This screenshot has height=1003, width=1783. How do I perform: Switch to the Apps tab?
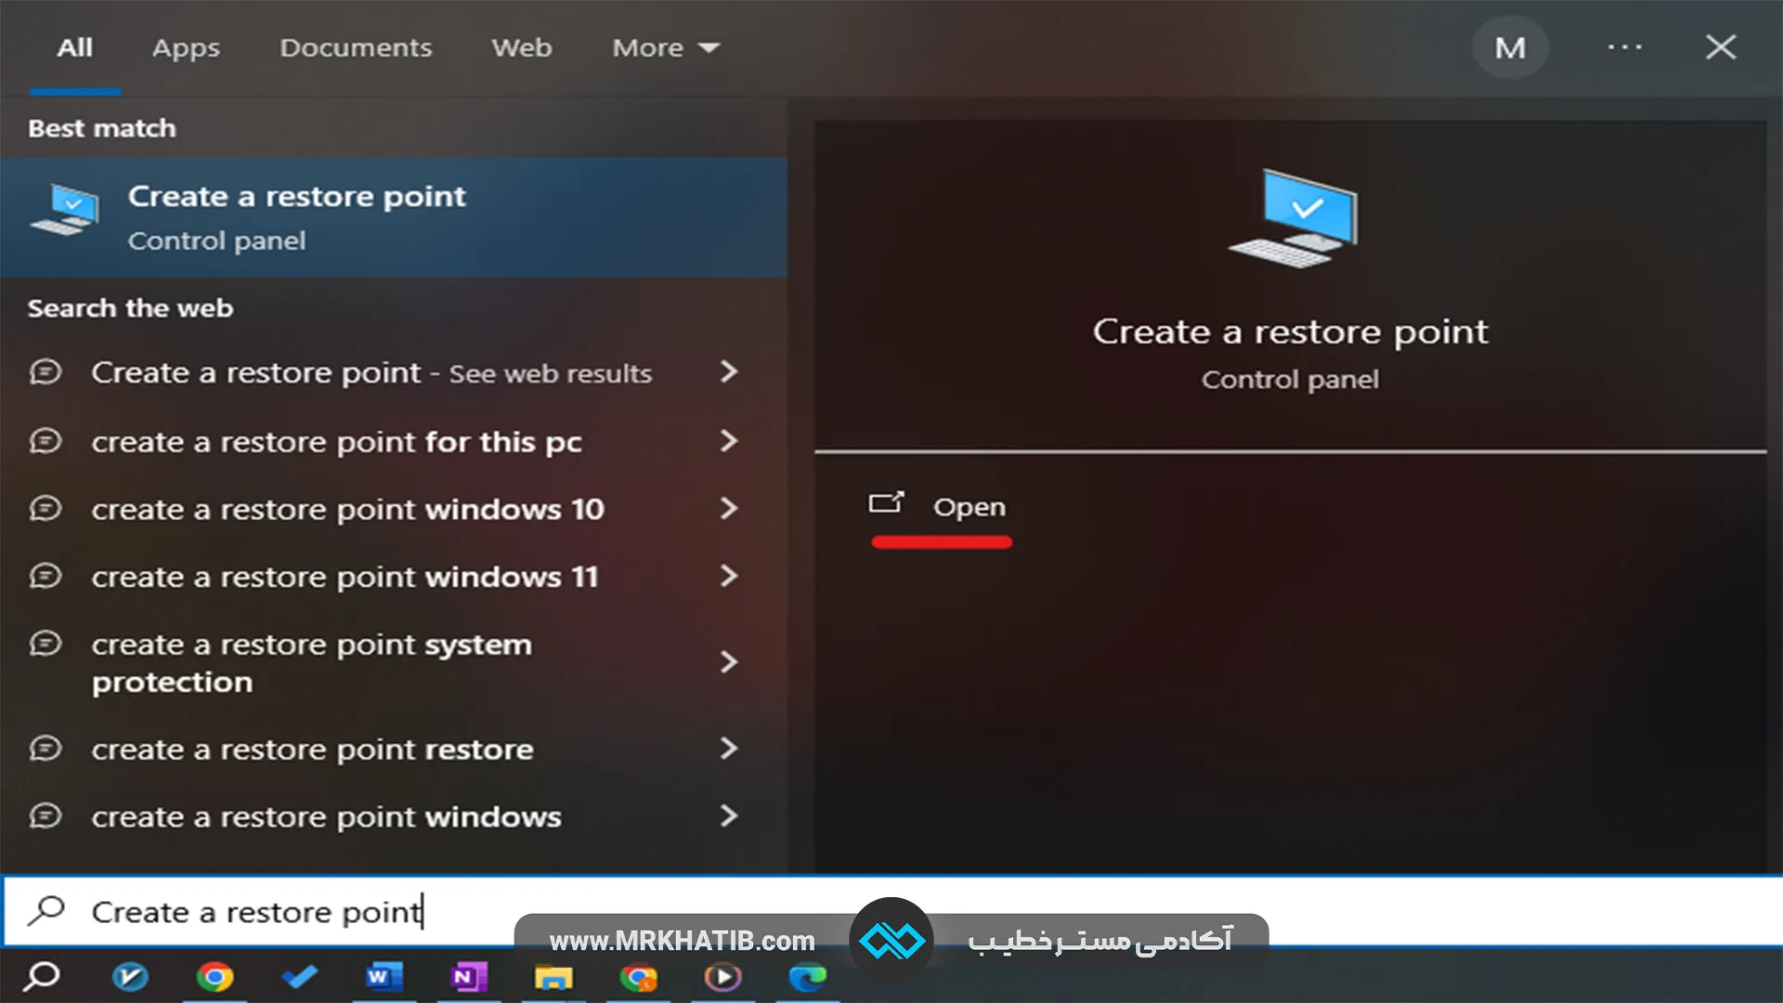tap(185, 47)
